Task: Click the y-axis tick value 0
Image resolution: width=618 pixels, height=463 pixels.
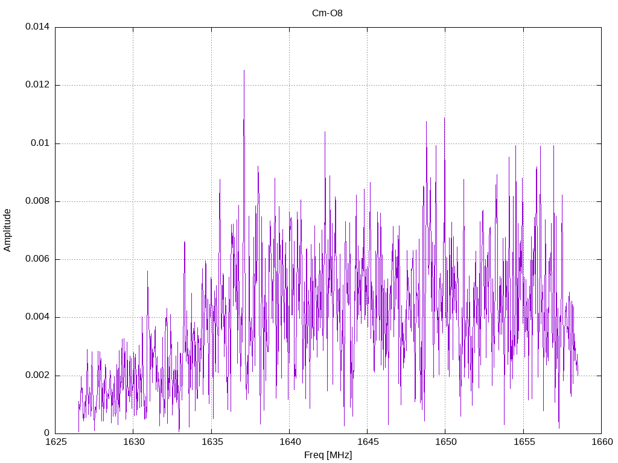Action: pos(47,433)
